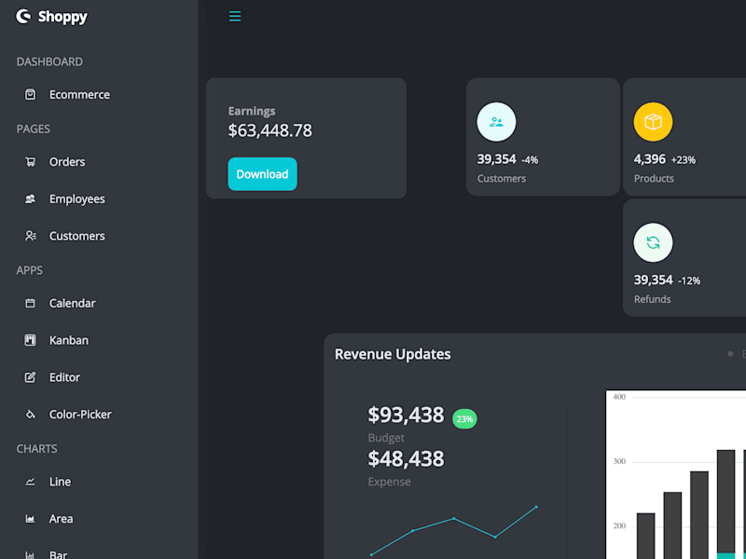Click the Employees people icon
The width and height of the screenshot is (746, 559).
[30, 199]
